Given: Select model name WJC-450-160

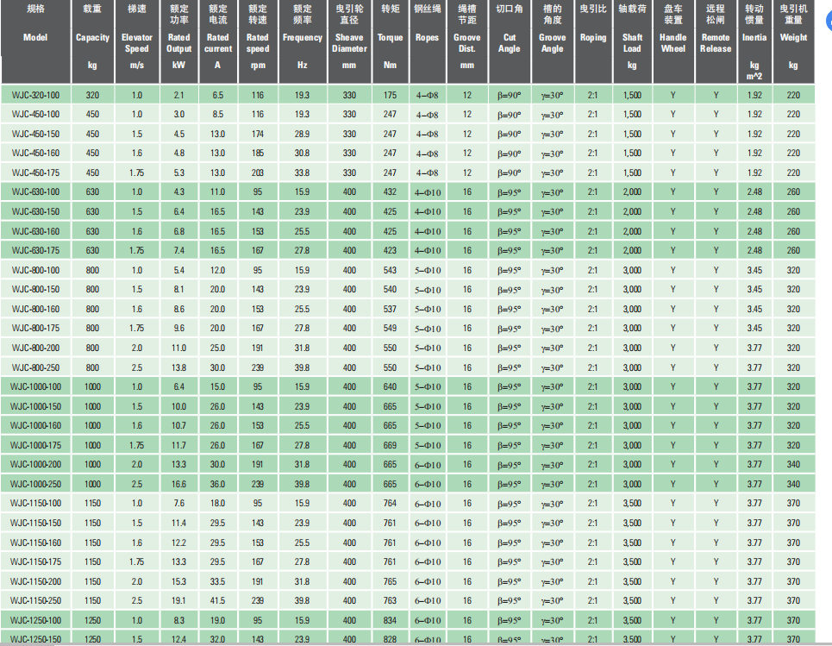Looking at the screenshot, I should point(35,153).
